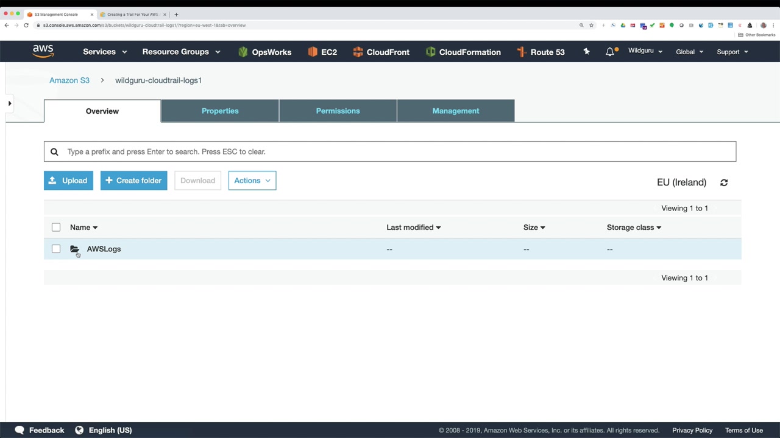The image size is (780, 438).
Task: Click the browser address bar URL
Action: [x=144, y=25]
